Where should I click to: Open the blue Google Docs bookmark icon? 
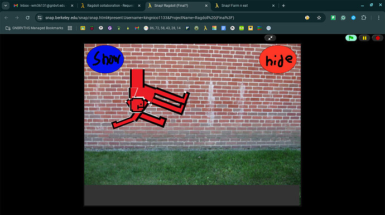(223, 28)
